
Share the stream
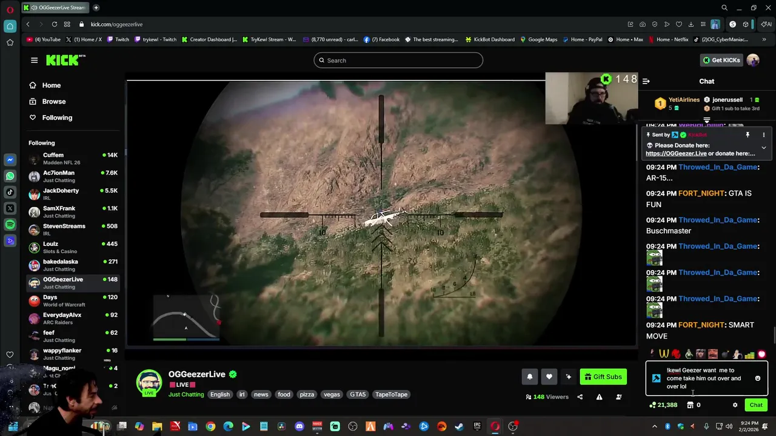pos(580,397)
